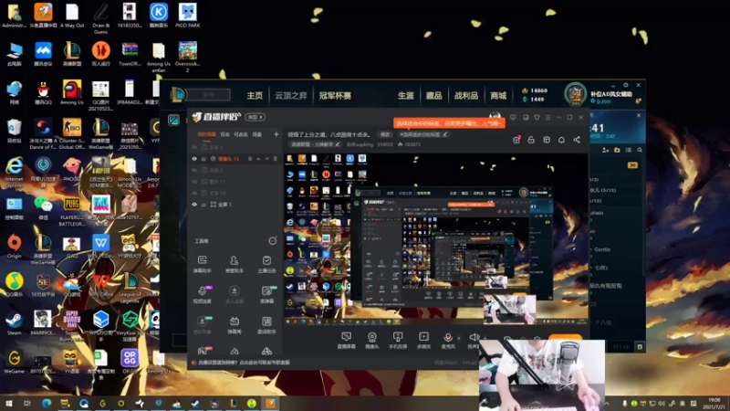Click the orange tag suggestion tooltip
730x411 pixels.
[449, 123]
